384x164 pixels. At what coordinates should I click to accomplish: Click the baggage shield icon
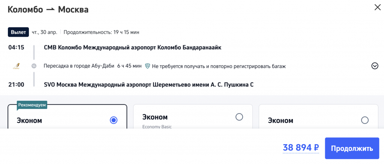pos(148,66)
